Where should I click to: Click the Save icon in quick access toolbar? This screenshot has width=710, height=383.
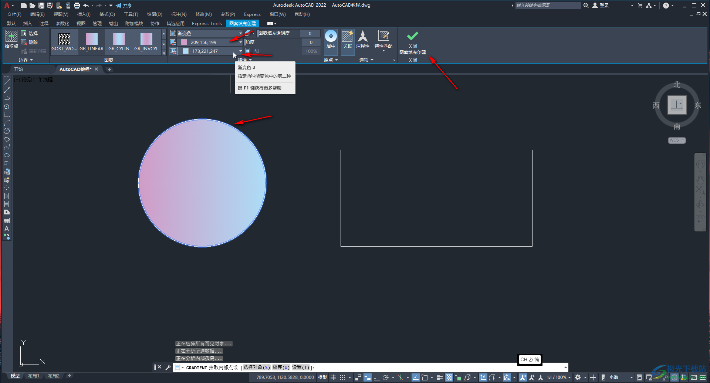[41, 6]
